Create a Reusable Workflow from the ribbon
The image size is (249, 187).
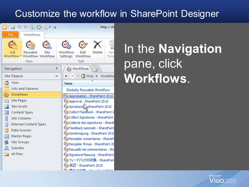click(31, 49)
